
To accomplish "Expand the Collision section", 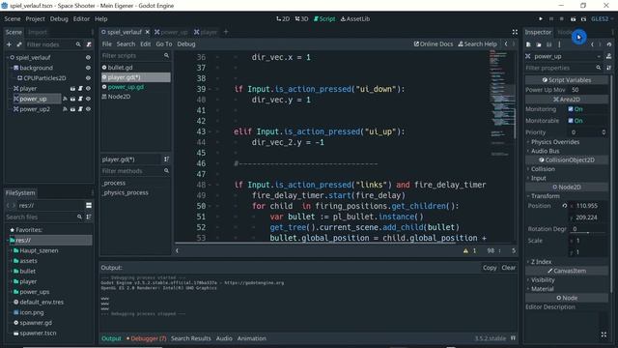I will pyautogui.click(x=543, y=169).
